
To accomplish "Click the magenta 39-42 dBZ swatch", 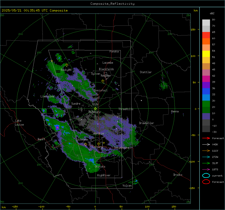I will (x=206, y=79).
